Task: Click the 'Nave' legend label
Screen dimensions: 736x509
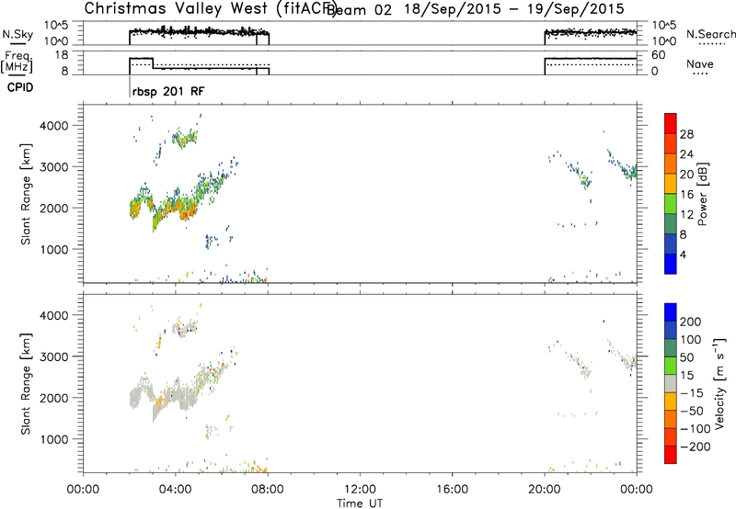Action: (699, 64)
